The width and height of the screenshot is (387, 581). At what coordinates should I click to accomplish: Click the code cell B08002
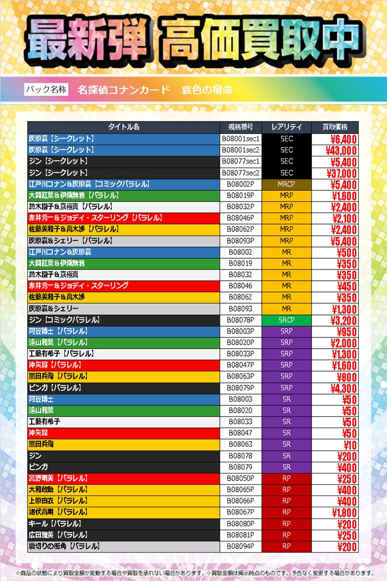click(241, 252)
